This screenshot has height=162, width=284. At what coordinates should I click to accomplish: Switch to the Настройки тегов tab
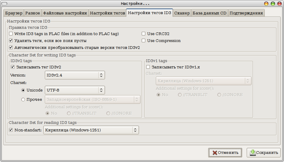point(107,13)
